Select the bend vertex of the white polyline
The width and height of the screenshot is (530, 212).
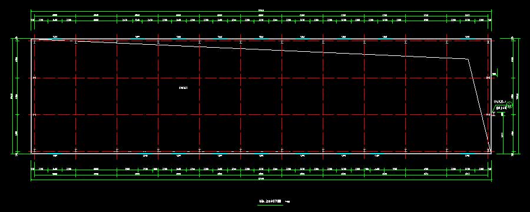(468, 59)
